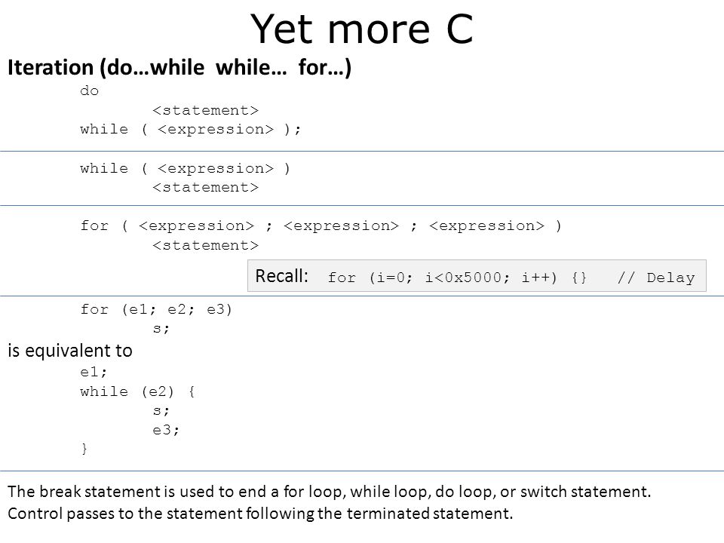The width and height of the screenshot is (724, 543).
Task: Click the 'for' keyword with three expressions
Action: (x=94, y=225)
